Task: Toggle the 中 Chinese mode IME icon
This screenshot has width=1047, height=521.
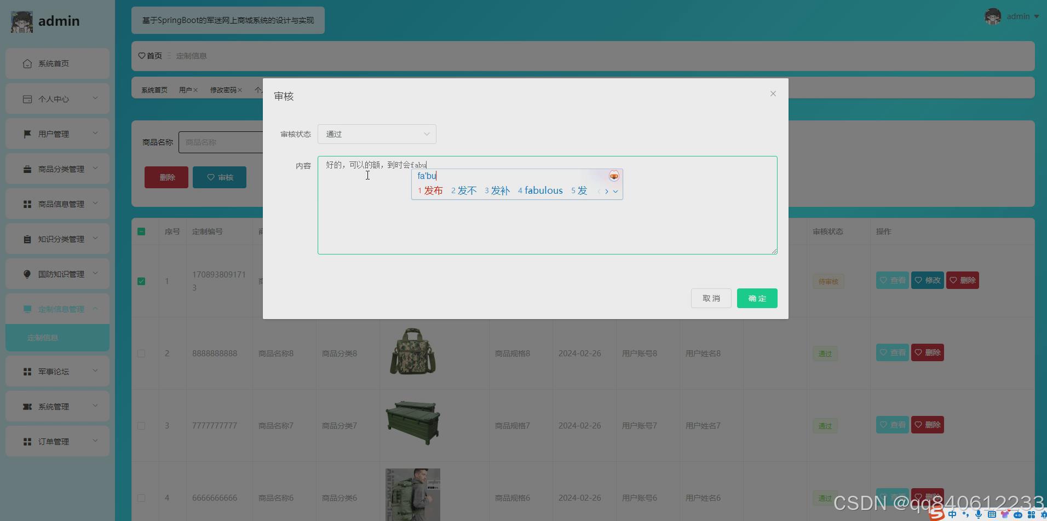Action: click(952, 514)
